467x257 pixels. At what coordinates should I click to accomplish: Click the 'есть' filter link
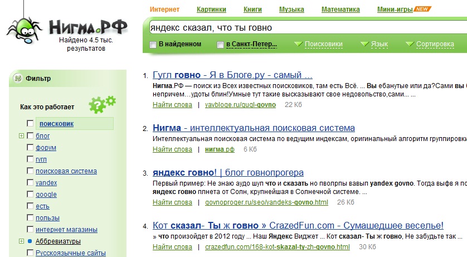pos(42,206)
